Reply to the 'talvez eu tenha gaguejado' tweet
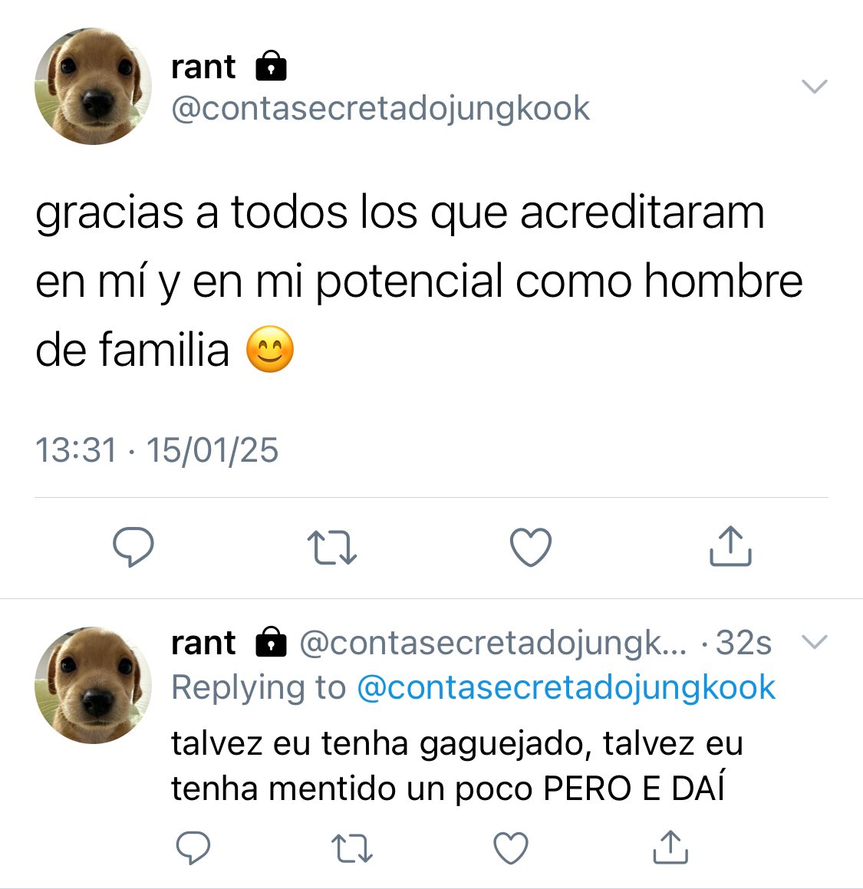 pyautogui.click(x=193, y=848)
